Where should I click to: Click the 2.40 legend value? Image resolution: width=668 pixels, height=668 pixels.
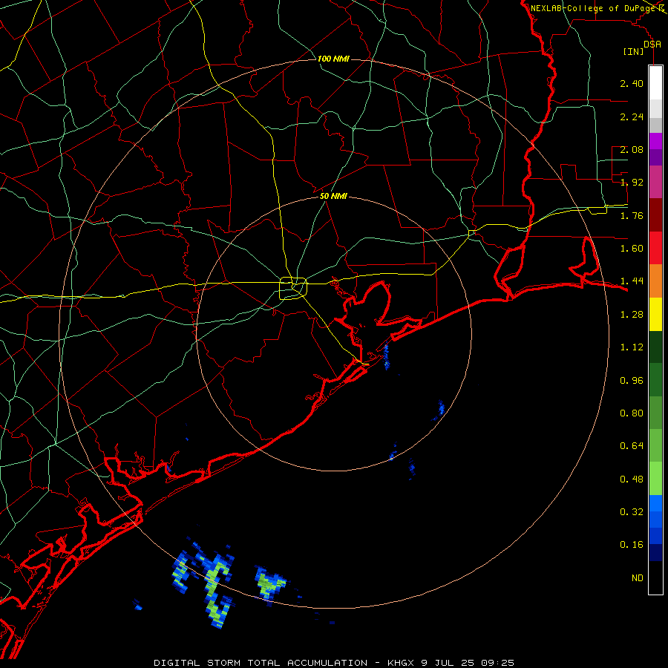pyautogui.click(x=632, y=83)
